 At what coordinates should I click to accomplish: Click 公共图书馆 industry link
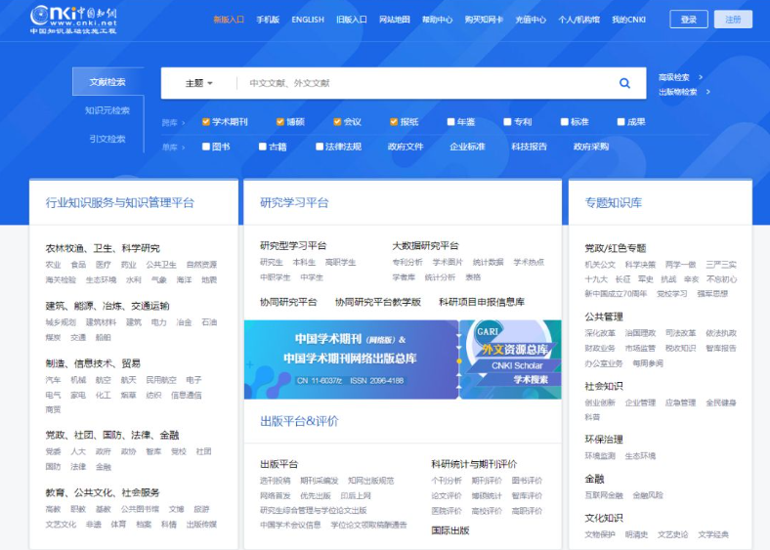(140, 509)
